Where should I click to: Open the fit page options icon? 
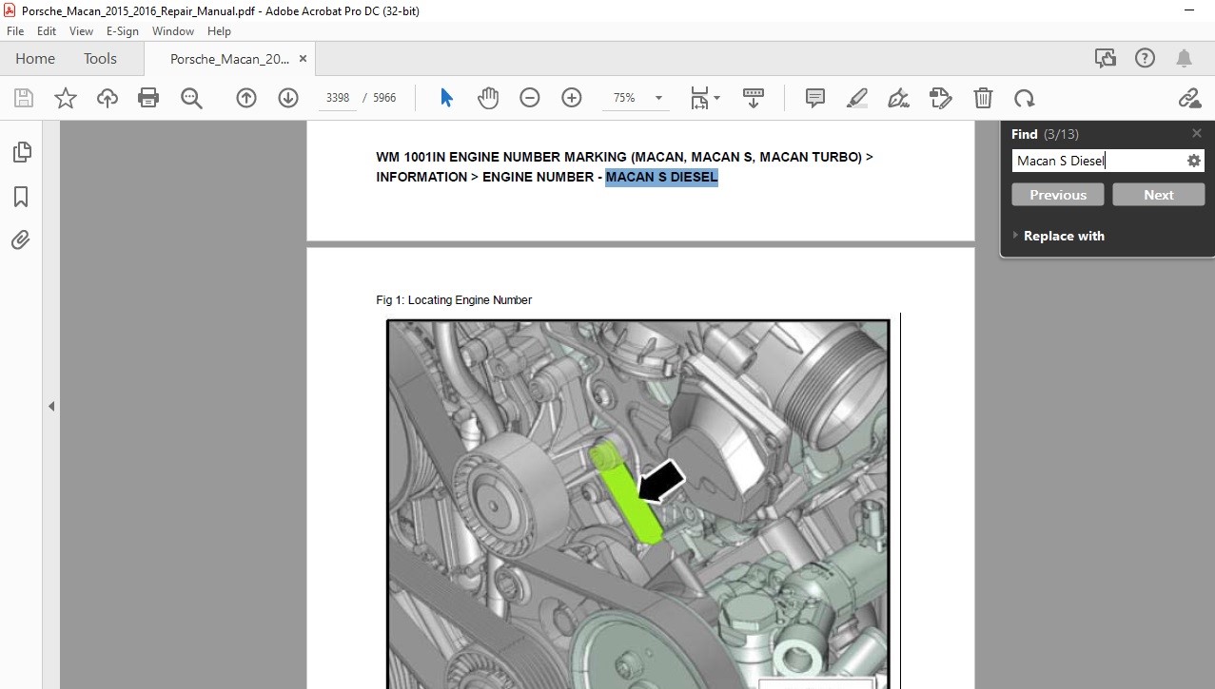click(704, 98)
